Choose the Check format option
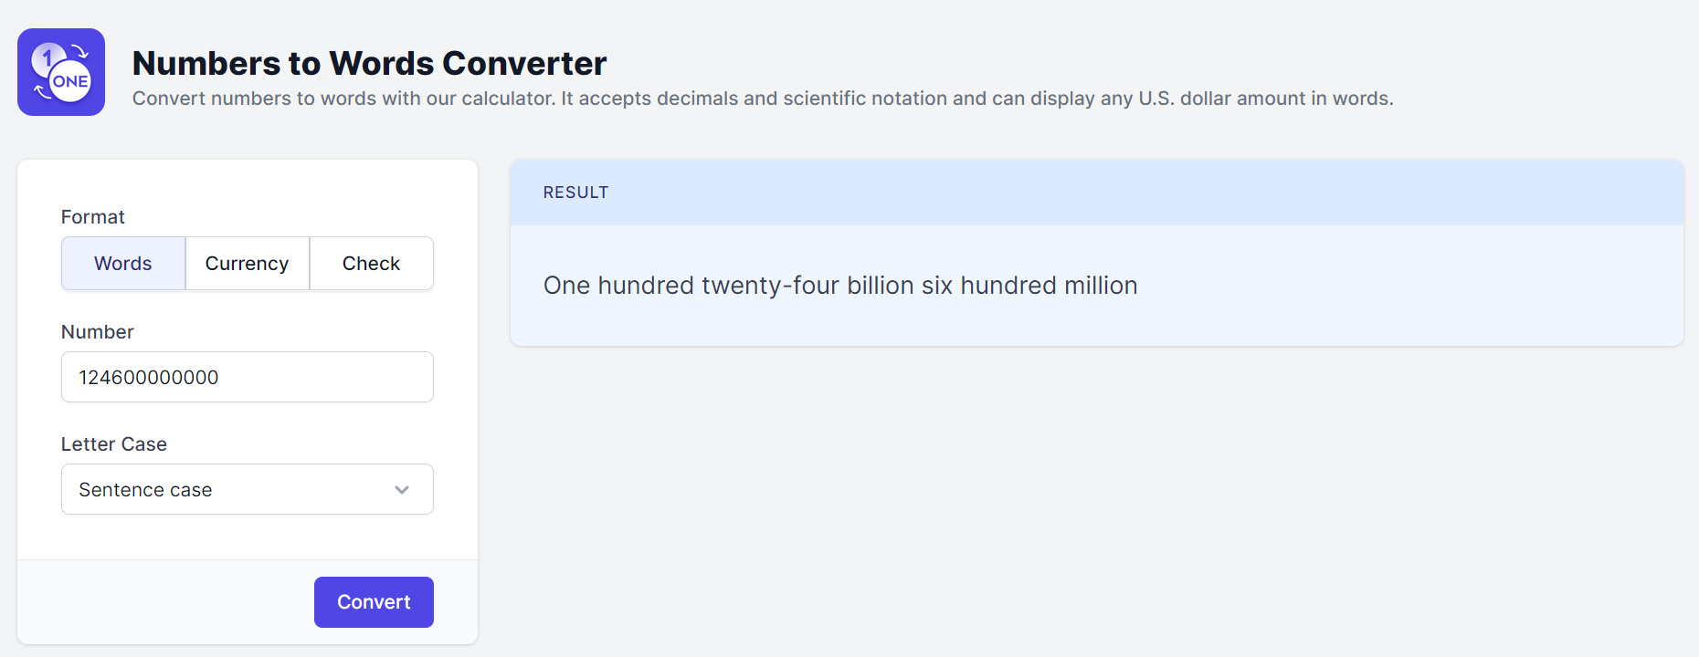Screen dimensions: 1699x657 coord(371,264)
